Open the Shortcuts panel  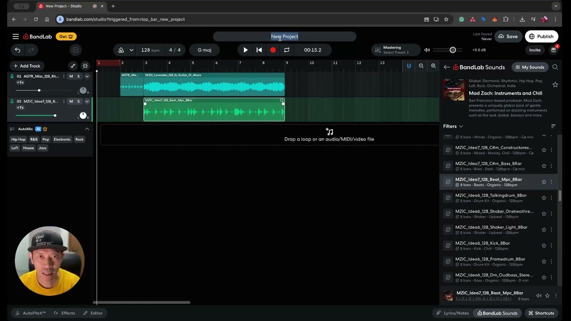click(541, 313)
